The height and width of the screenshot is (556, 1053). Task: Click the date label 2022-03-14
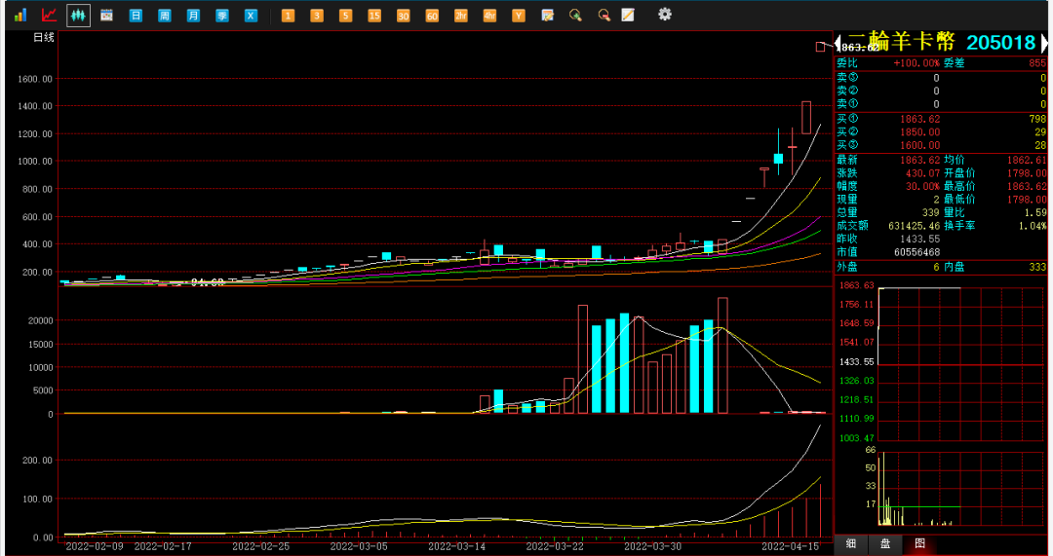click(456, 546)
